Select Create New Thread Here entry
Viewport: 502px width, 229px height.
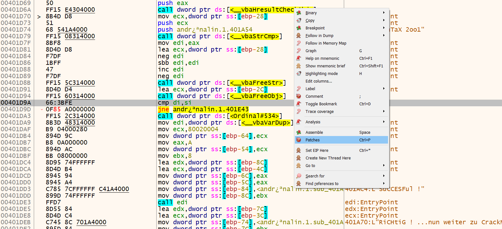point(341,158)
